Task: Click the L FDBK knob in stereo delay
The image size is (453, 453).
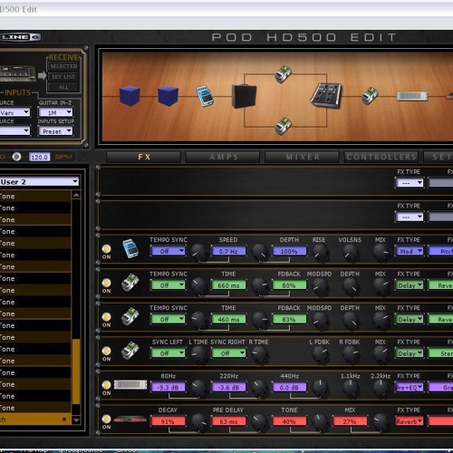Action: coord(320,353)
